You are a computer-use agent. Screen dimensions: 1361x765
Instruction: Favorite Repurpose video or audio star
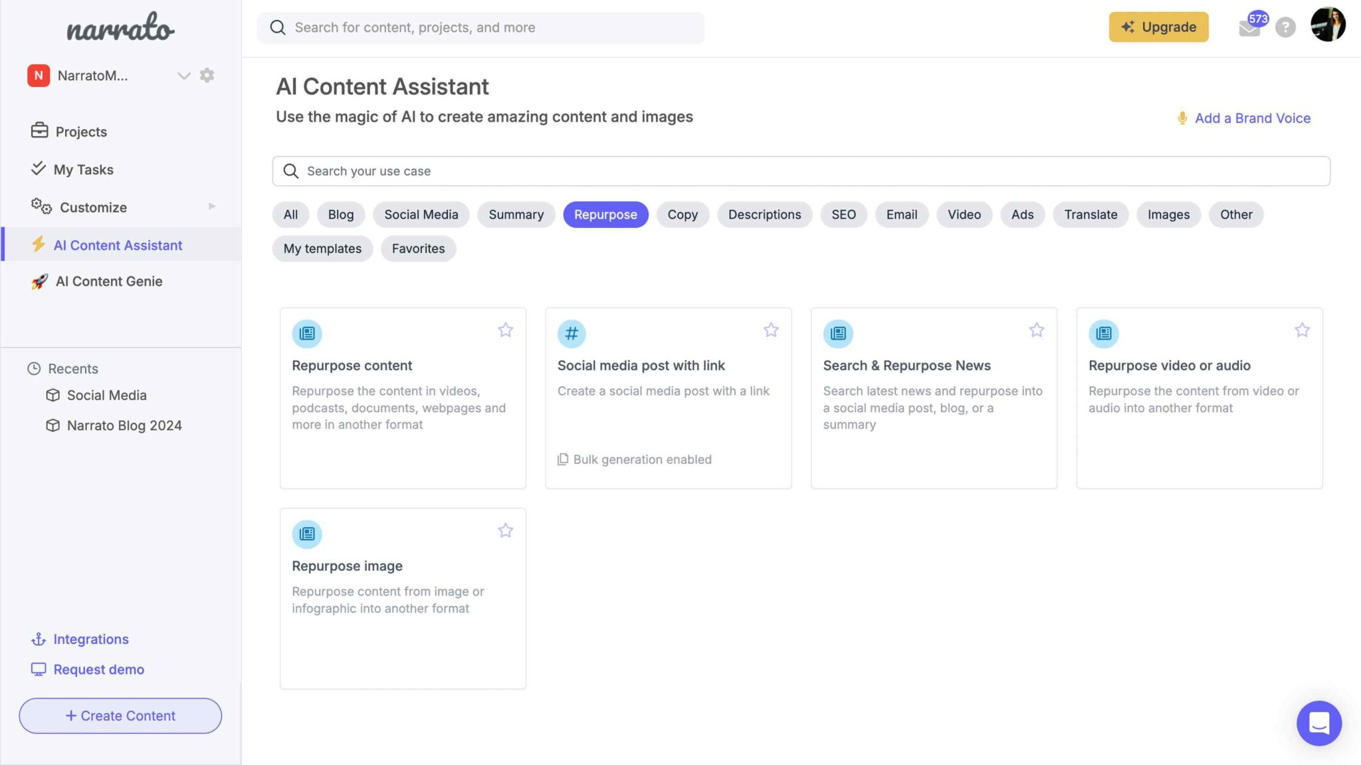point(1302,330)
